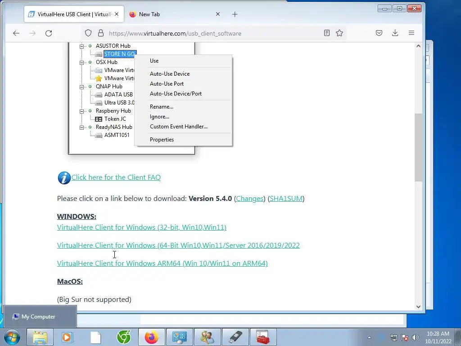The width and height of the screenshot is (461, 346).
Task: Open the Firefox downloads panel
Action: pos(395,33)
